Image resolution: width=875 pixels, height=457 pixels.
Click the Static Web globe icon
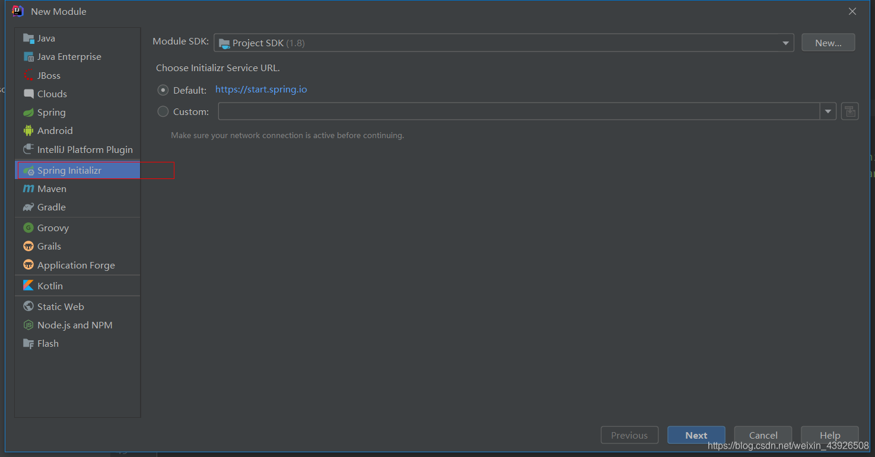pos(28,306)
